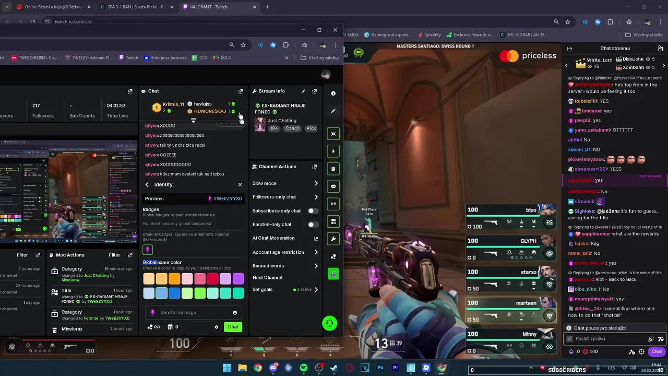668x376 pixels.
Task: Open the Extensions puzzle icon in front window
Action: tap(285, 45)
